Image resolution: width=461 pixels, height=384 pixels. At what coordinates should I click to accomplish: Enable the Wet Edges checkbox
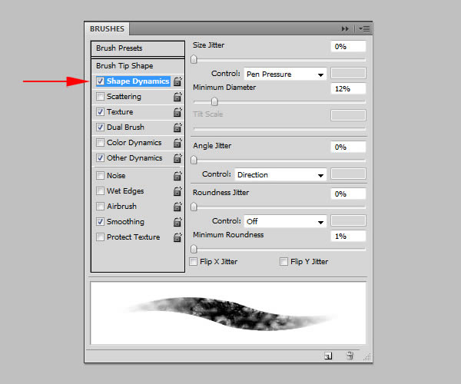tap(100, 190)
